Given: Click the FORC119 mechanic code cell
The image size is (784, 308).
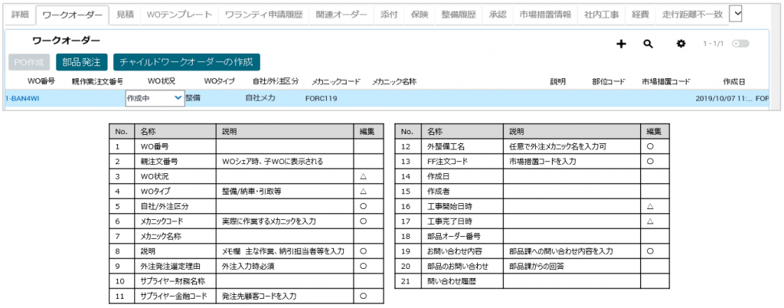Looking at the screenshot, I should click(x=320, y=98).
